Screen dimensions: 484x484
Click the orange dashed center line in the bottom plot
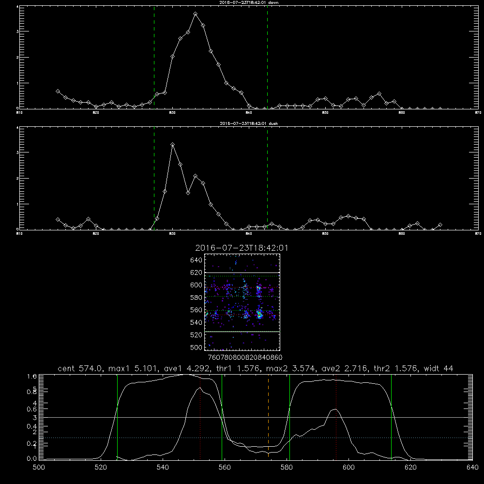(x=268, y=417)
